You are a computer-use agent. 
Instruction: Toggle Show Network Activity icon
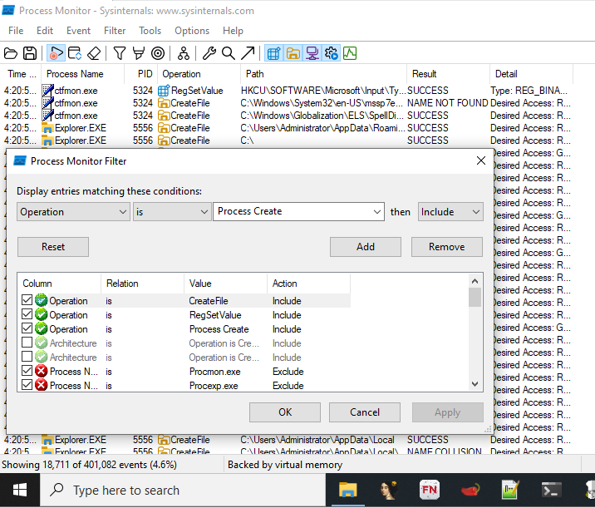tap(312, 53)
